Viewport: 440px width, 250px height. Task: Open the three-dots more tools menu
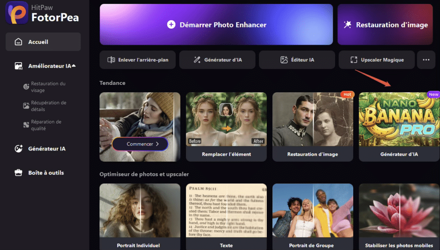click(426, 60)
